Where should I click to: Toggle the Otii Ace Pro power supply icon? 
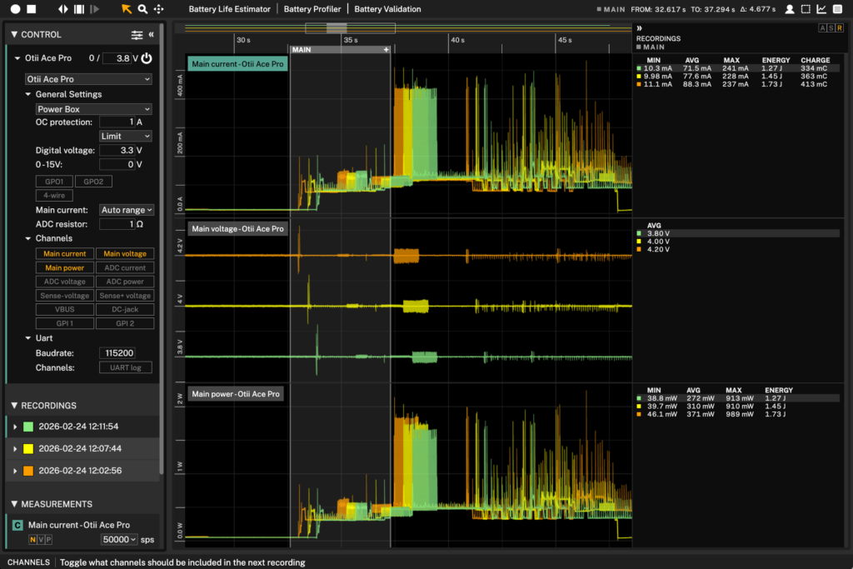coord(147,58)
